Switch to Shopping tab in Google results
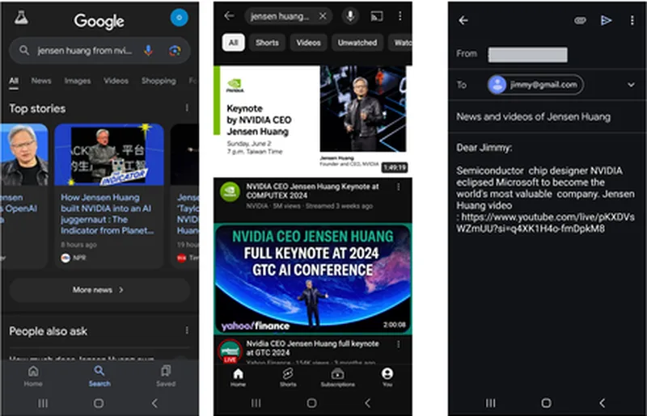The image size is (647, 416). point(159,81)
